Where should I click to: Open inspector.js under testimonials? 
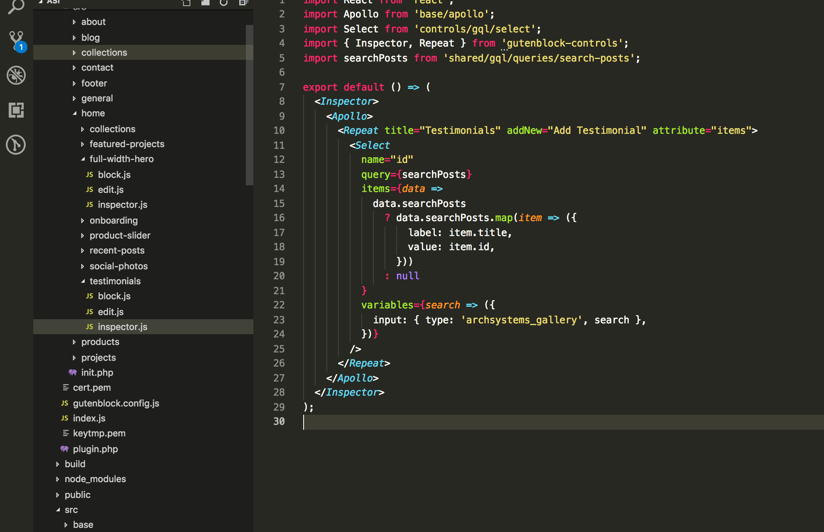(x=122, y=327)
